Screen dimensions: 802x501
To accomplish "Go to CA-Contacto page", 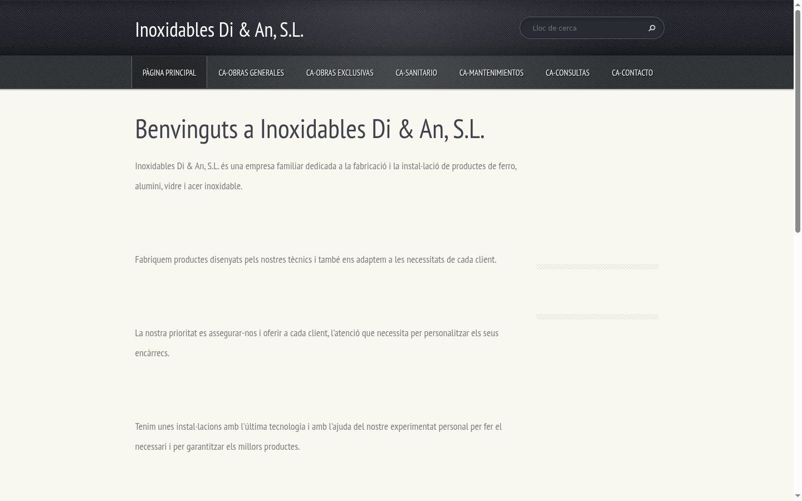I will pyautogui.click(x=632, y=72).
